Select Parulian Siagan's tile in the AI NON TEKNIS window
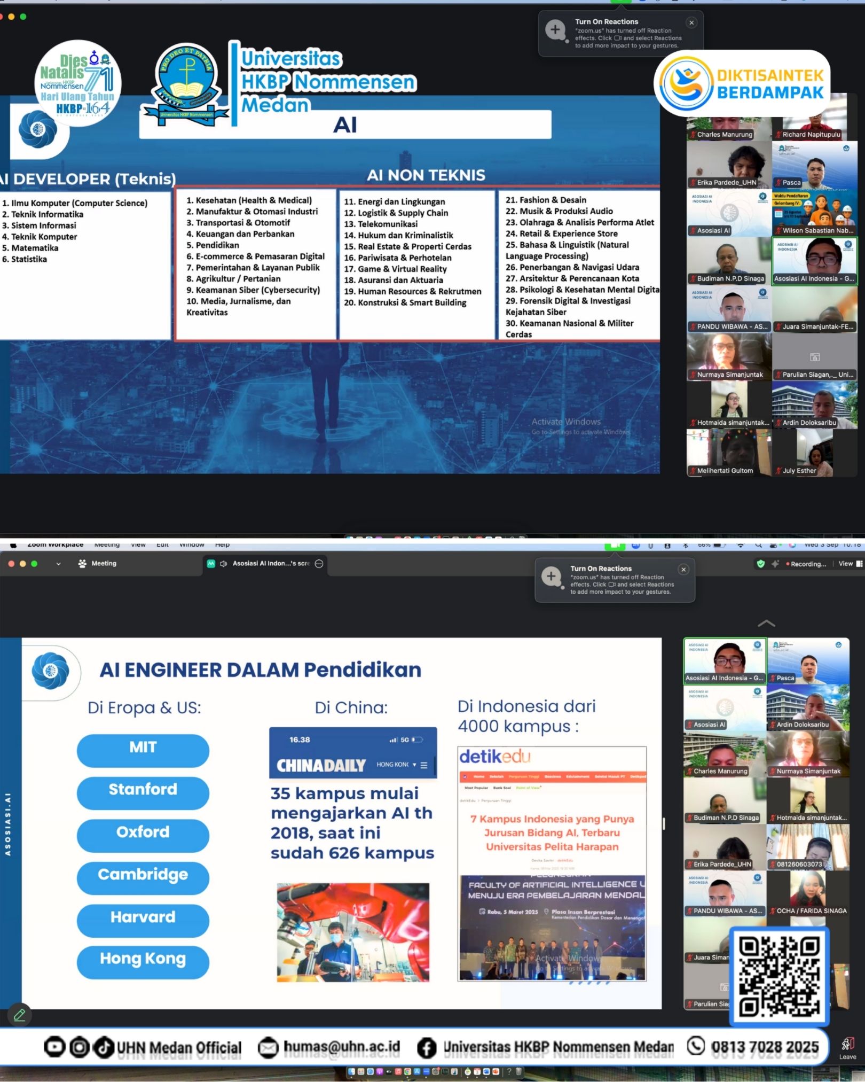 pos(814,357)
